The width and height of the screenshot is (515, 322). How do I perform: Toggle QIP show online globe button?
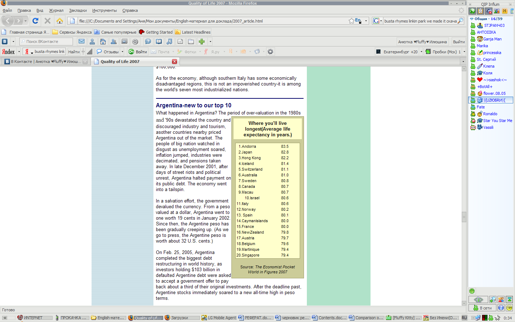click(x=472, y=11)
